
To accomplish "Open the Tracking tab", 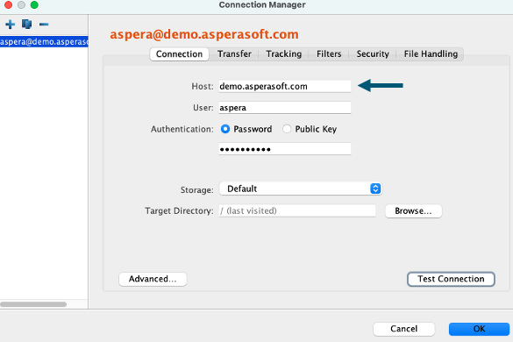I will click(283, 54).
